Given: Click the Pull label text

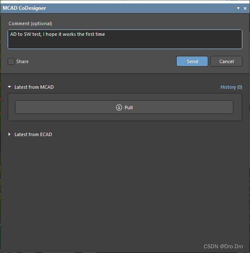Looking at the screenshot, I should 128,108.
